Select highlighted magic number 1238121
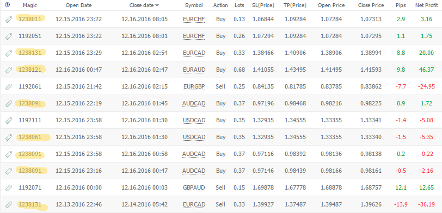The height and width of the screenshot is (213, 442). coord(30,70)
